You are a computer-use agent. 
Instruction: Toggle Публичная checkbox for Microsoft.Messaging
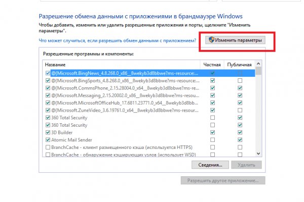pos(240,95)
